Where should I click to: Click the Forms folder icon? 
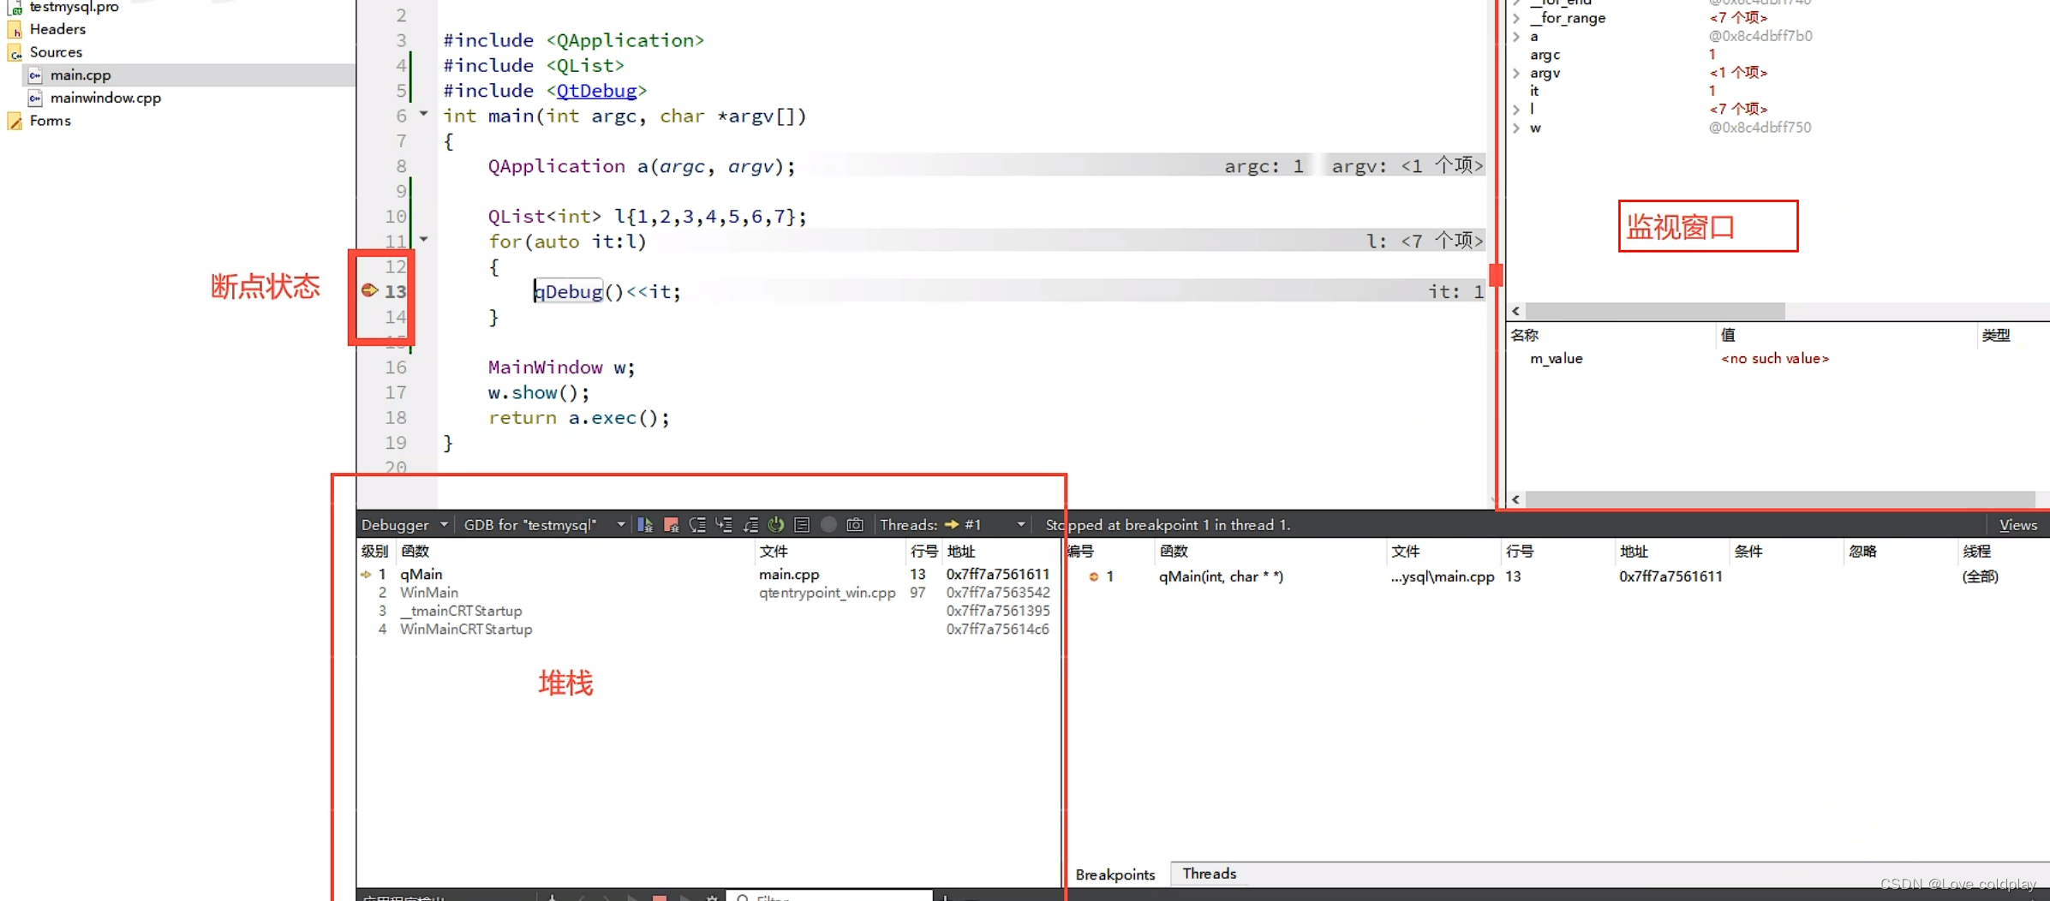tap(15, 122)
